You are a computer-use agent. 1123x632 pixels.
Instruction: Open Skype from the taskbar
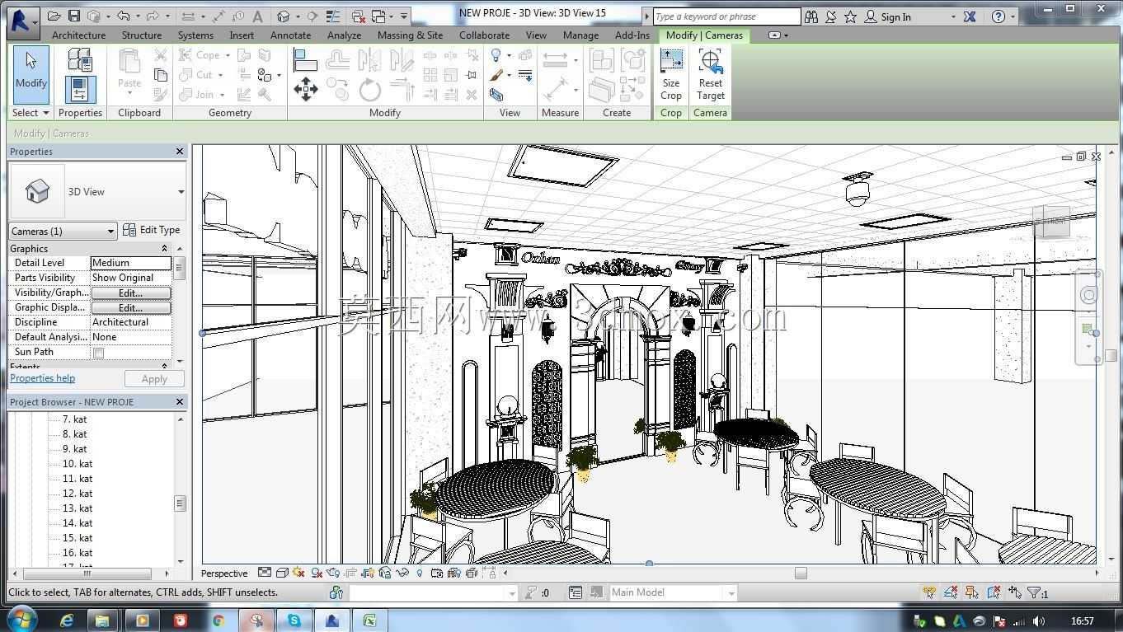point(294,620)
